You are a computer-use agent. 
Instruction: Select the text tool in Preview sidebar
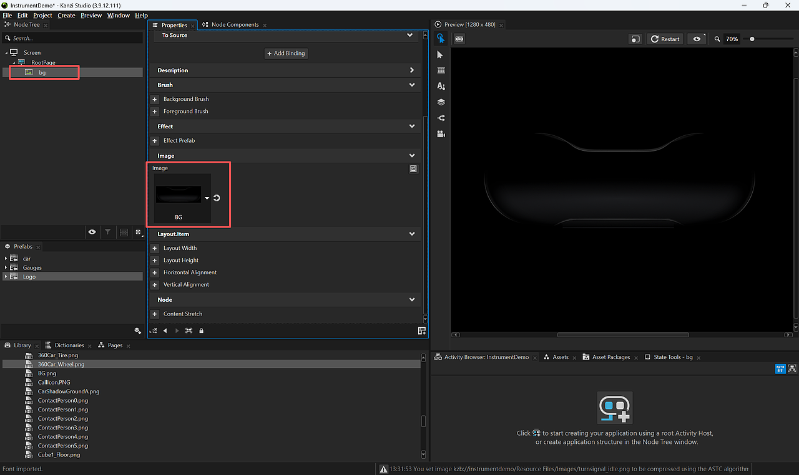[441, 86]
